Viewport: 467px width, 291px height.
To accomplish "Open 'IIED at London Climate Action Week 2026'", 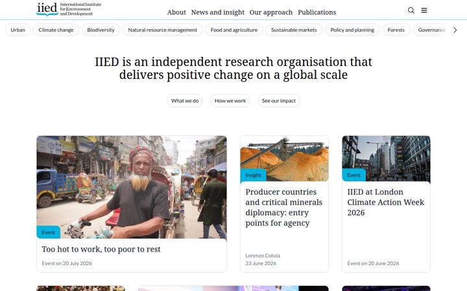I will click(386, 202).
